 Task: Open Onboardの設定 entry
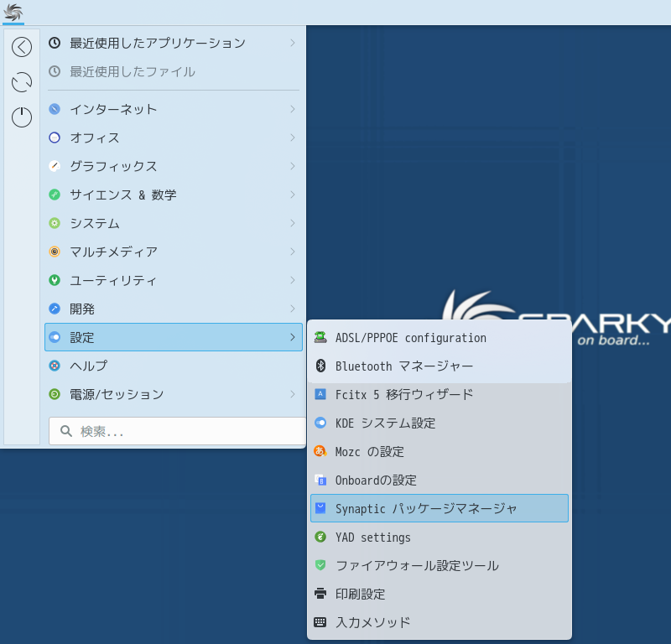(x=440, y=480)
